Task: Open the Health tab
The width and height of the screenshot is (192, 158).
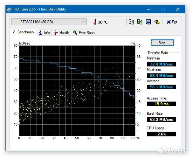Action: tap(61, 33)
